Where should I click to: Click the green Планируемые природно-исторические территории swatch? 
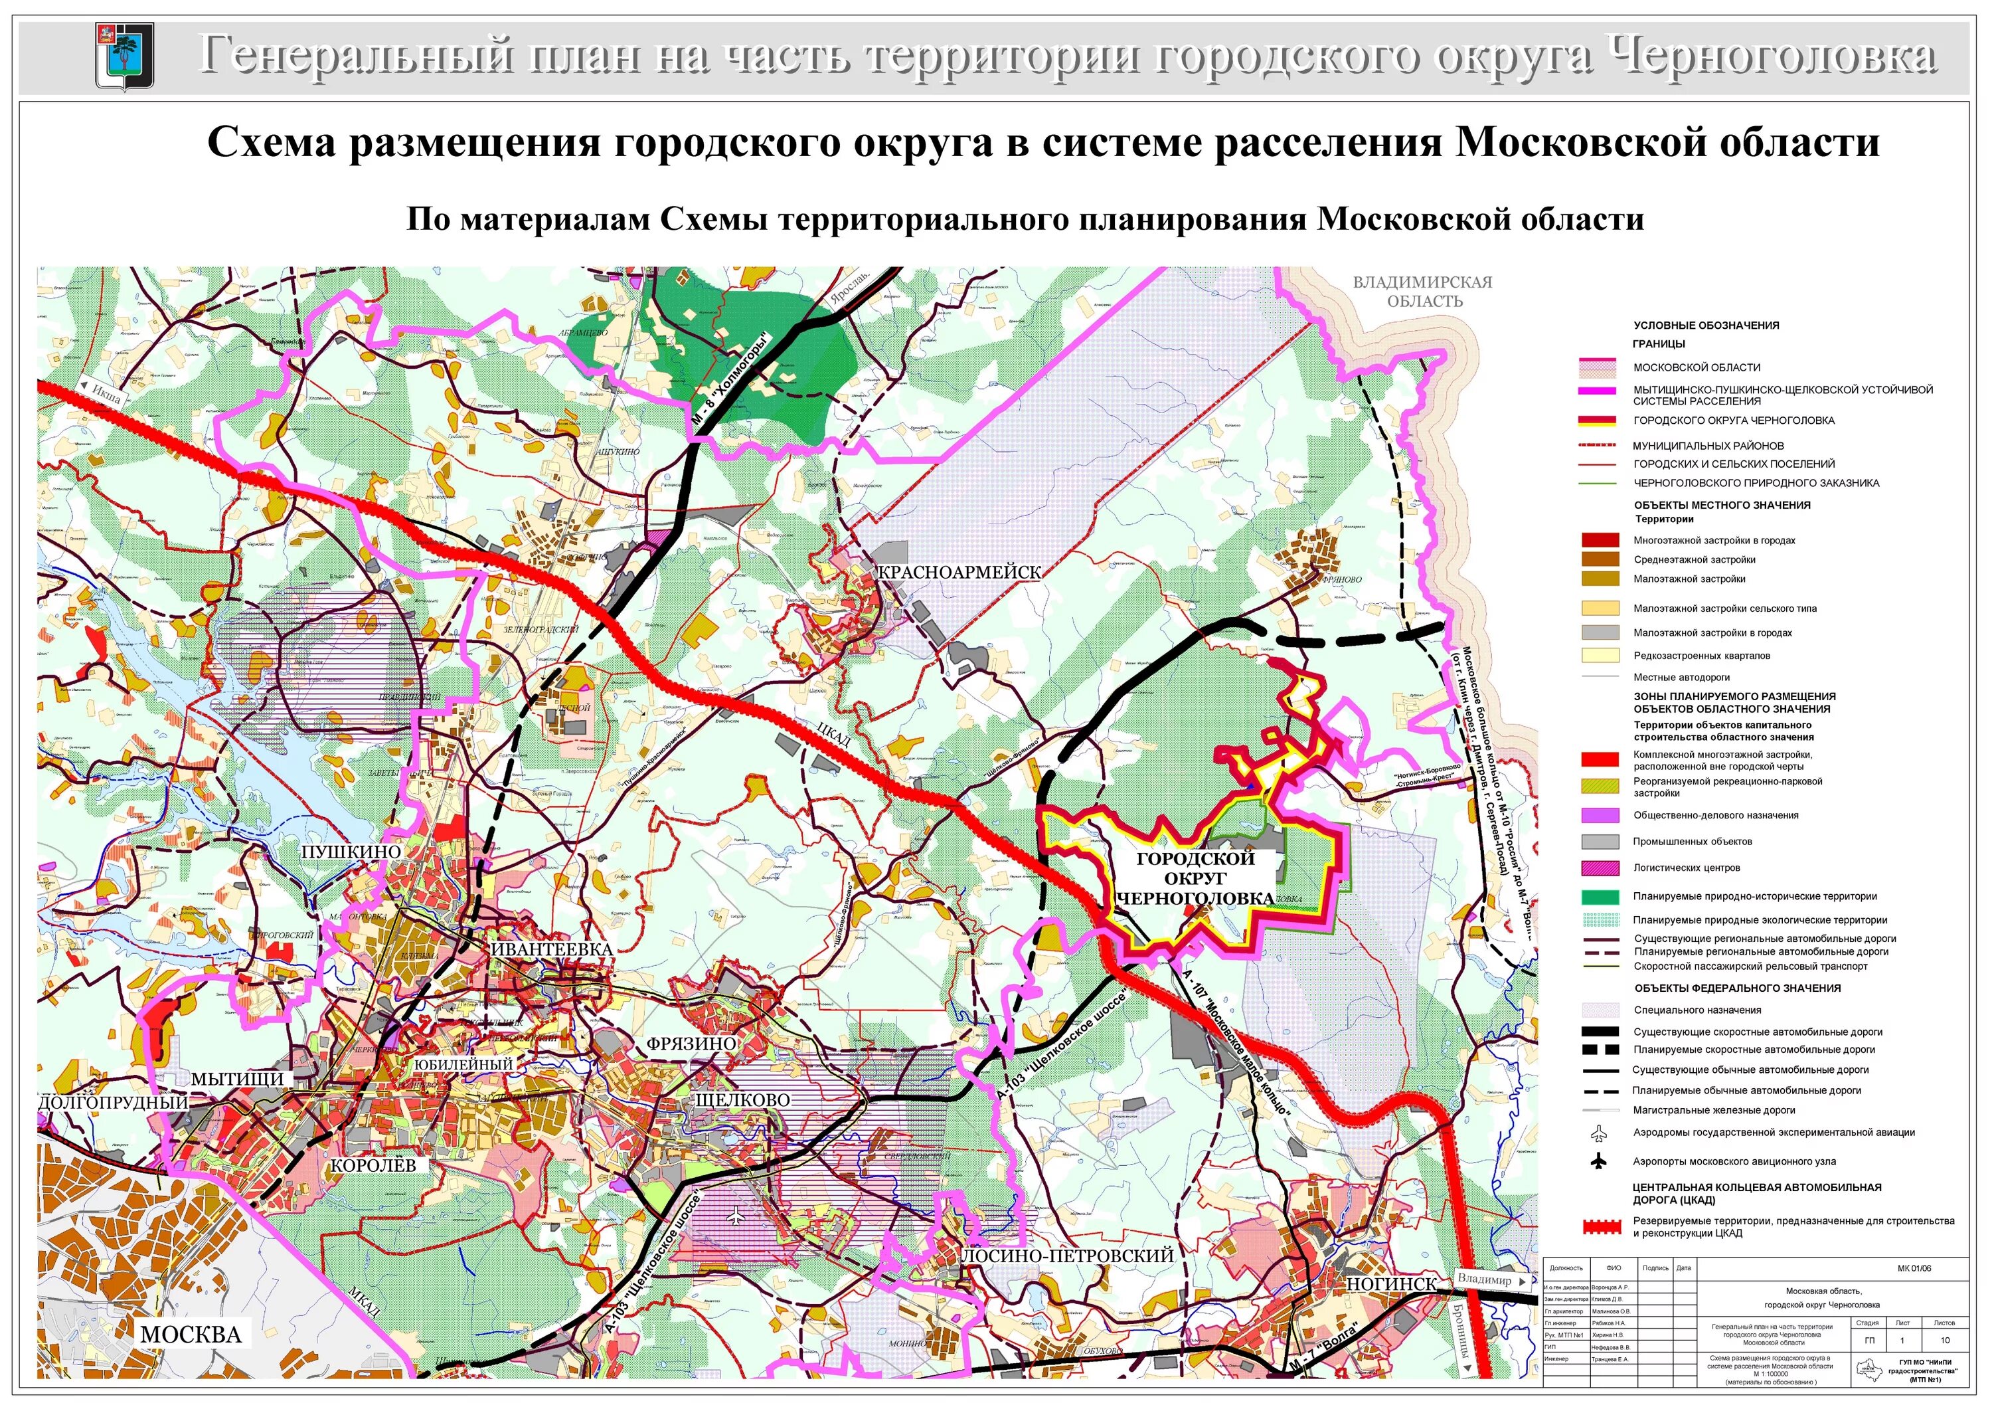[x=1602, y=897]
